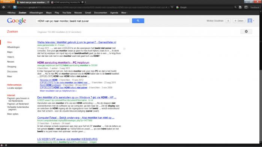Reload the page with the refresh icon
The width and height of the screenshot is (262, 147).
(x=172, y=7)
